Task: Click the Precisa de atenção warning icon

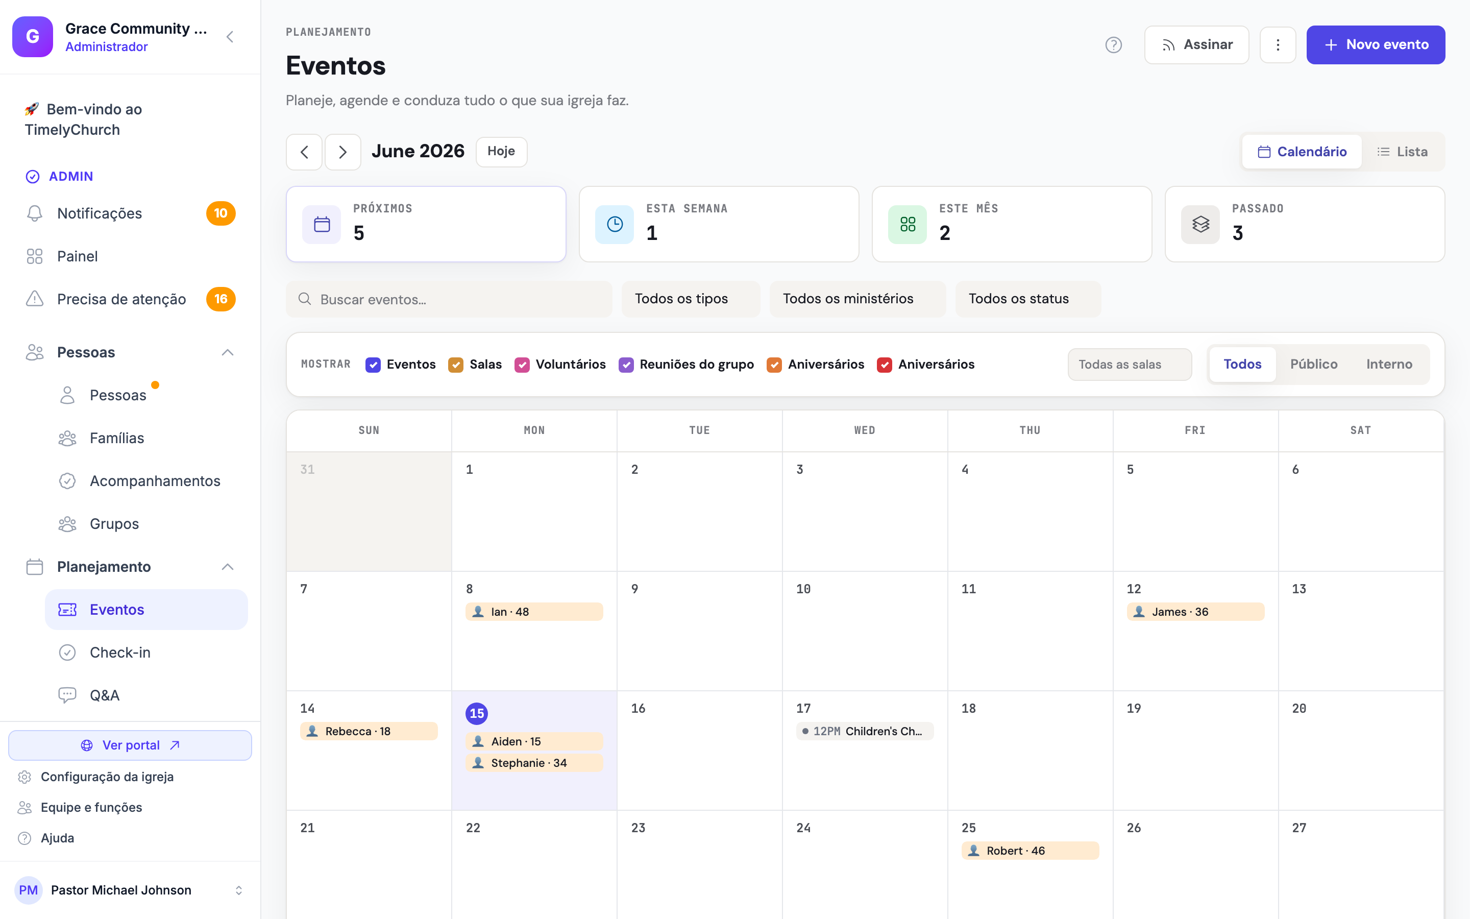Action: 35,299
